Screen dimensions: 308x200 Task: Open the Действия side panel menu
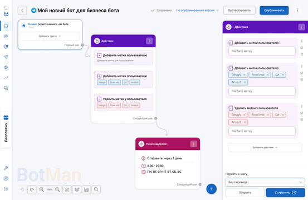coord(302,27)
